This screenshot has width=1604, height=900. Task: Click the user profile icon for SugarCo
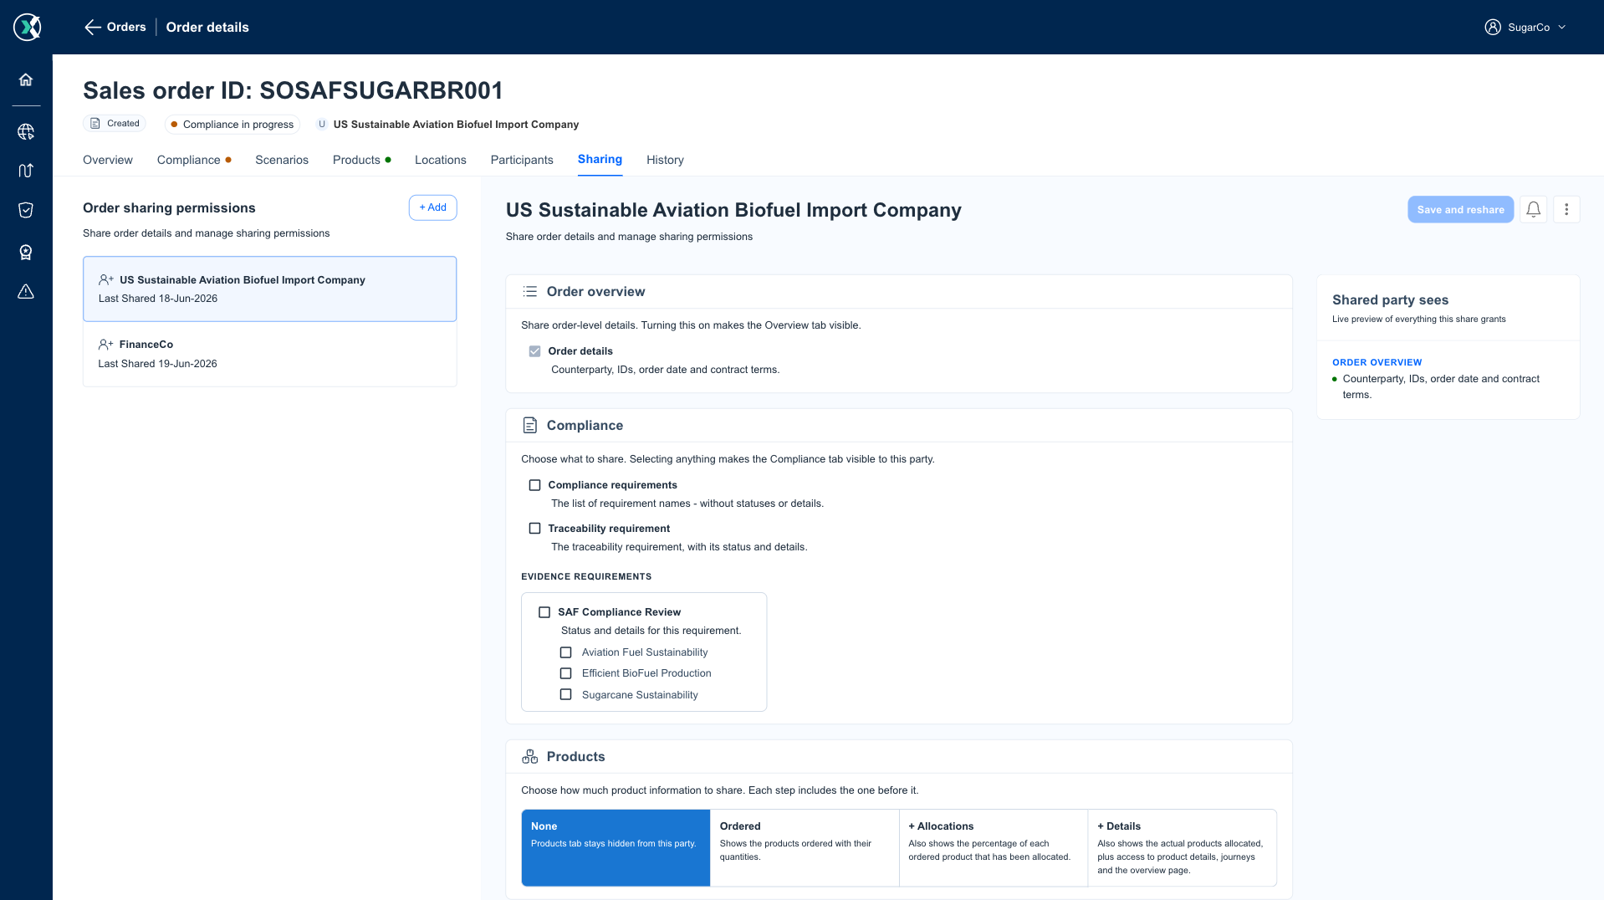pyautogui.click(x=1493, y=27)
